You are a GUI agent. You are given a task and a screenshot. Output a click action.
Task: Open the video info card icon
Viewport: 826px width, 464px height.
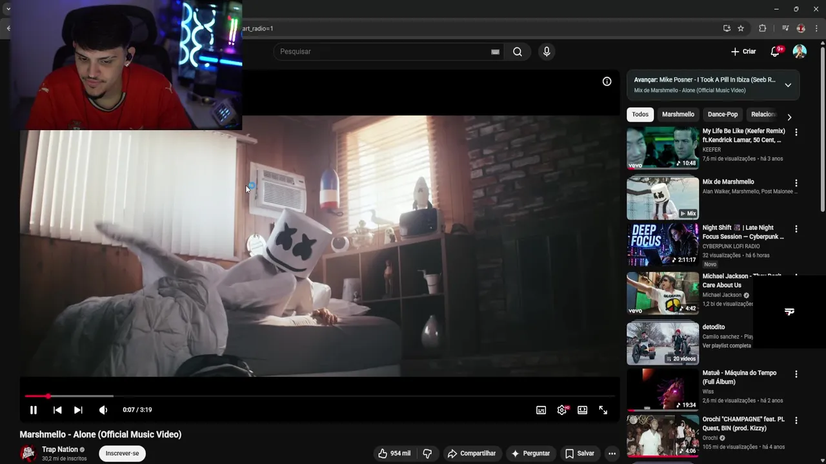coord(607,81)
